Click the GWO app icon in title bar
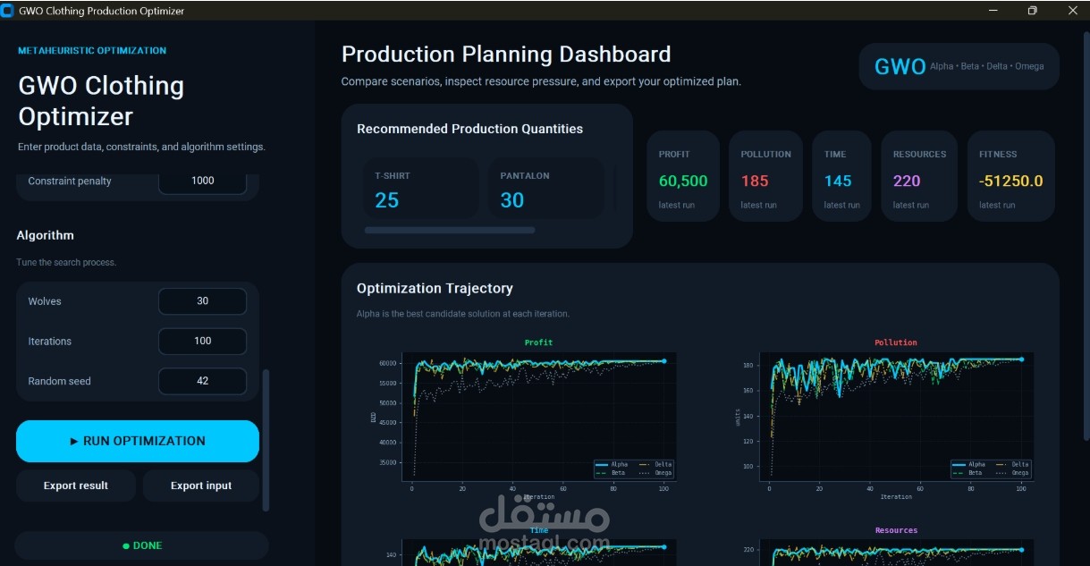1090x566 pixels. pos(7,11)
